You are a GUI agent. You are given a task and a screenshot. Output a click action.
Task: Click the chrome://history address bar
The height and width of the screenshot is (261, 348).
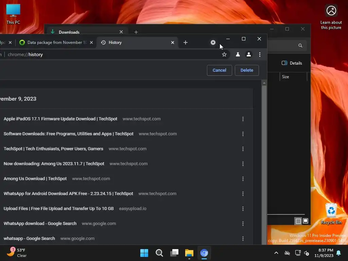pyautogui.click(x=111, y=54)
